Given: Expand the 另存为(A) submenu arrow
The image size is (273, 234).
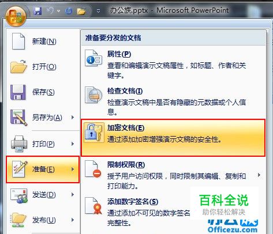Looking at the screenshot, I should click(73, 117).
